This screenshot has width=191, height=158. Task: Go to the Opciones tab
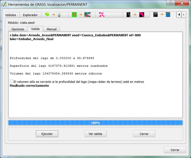18,29
